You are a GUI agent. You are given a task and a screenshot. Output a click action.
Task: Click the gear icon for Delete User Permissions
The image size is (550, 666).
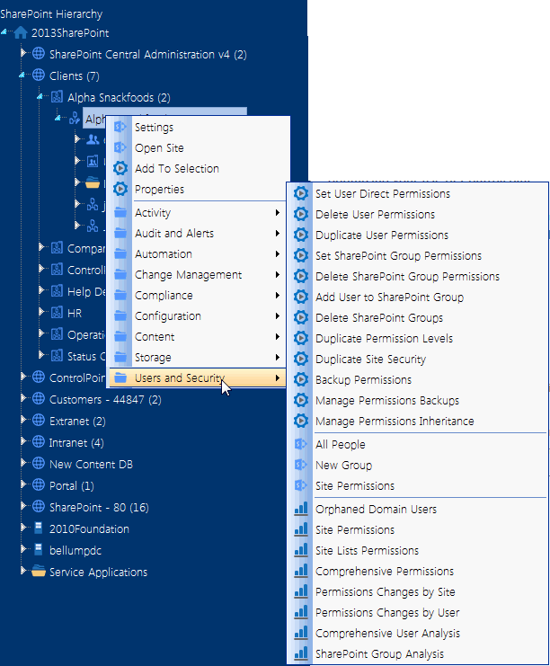click(301, 214)
